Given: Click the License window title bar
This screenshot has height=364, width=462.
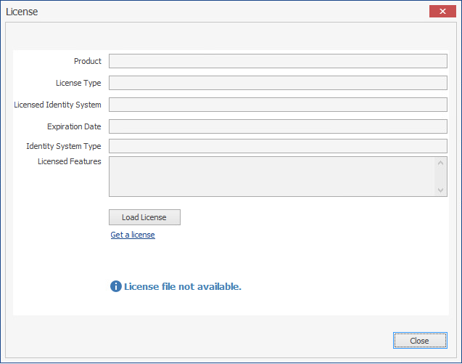Looking at the screenshot, I should (x=218, y=11).
